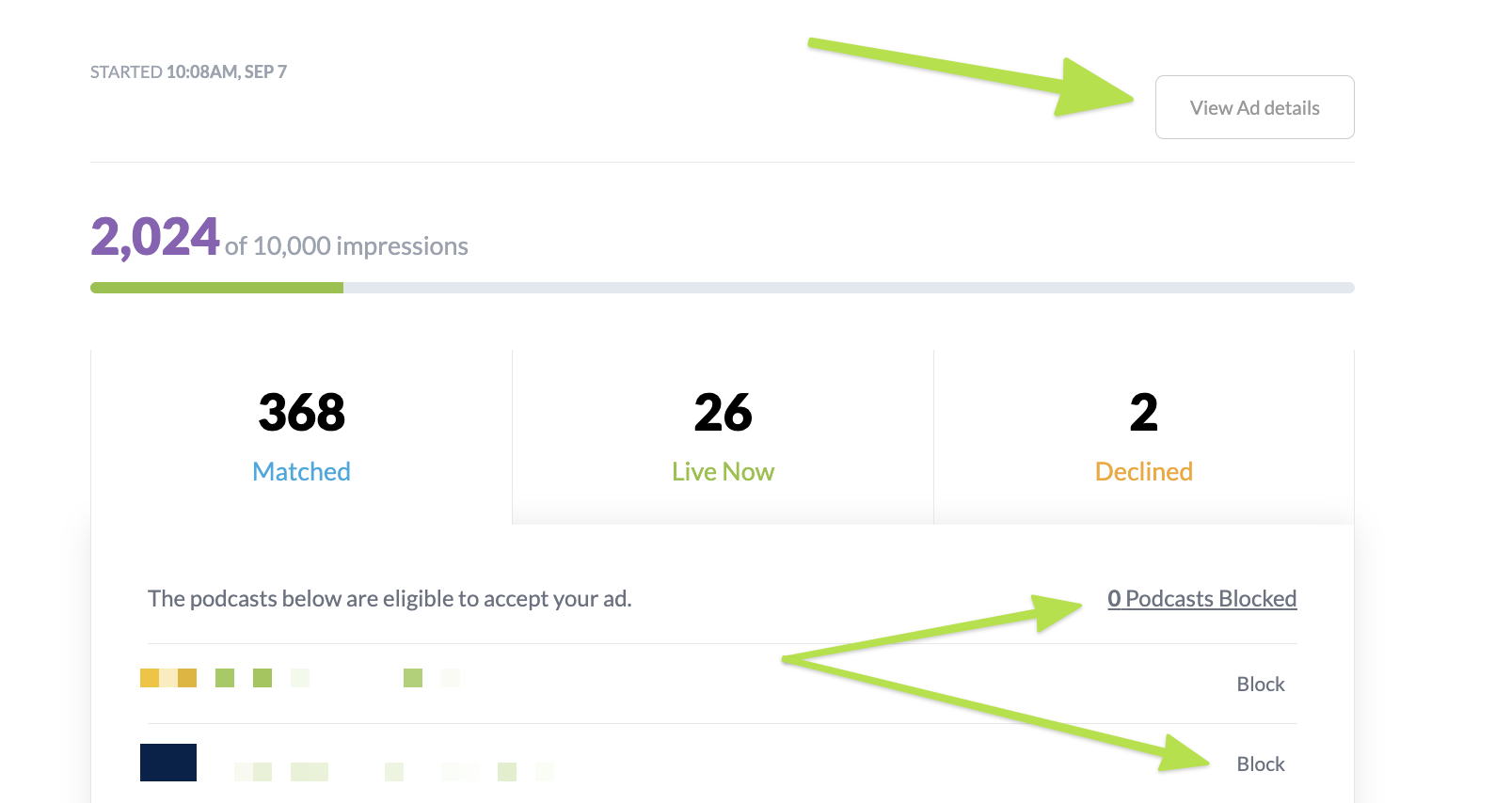The image size is (1511, 803).
Task: Select the first podcast's blurred title
Action: (x=337, y=678)
